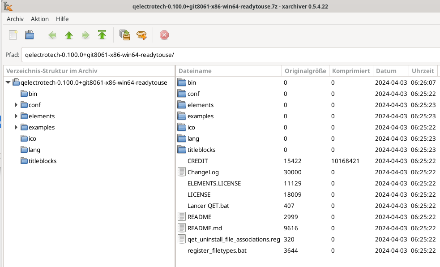
Task: Go up one directory with the Up arrow
Action: (68, 35)
